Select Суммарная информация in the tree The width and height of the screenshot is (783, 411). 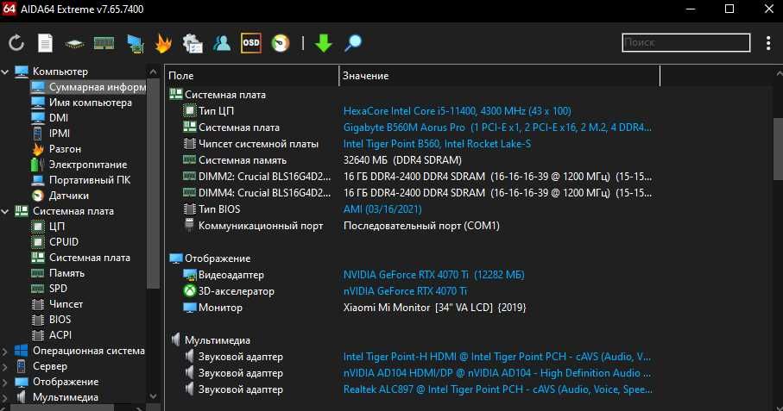click(x=88, y=87)
